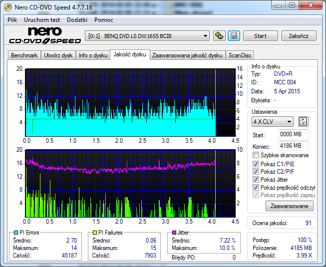The height and width of the screenshot is (267, 326).
Task: Click the Postęp value 100 %
Action: [x=305, y=240]
